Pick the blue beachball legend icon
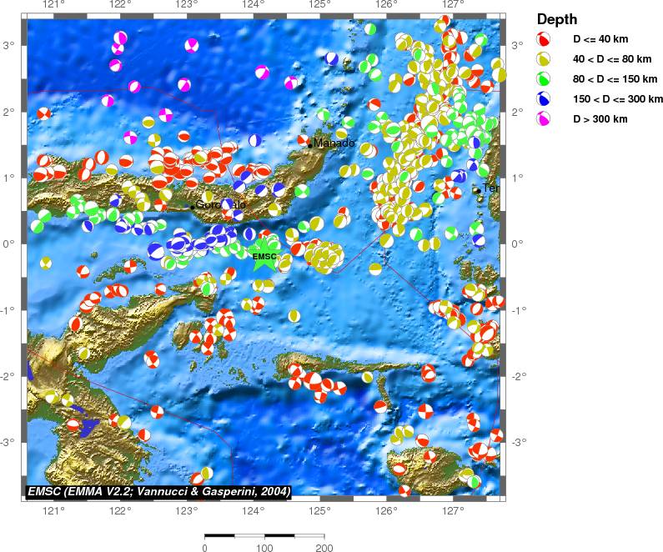The image size is (663, 552). pos(544,99)
